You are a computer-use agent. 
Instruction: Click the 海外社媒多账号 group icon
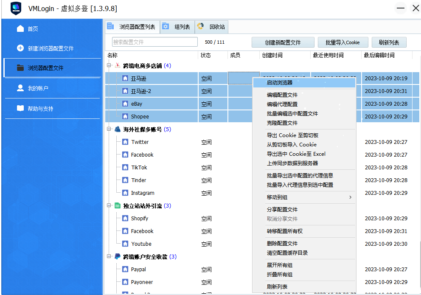click(x=117, y=129)
